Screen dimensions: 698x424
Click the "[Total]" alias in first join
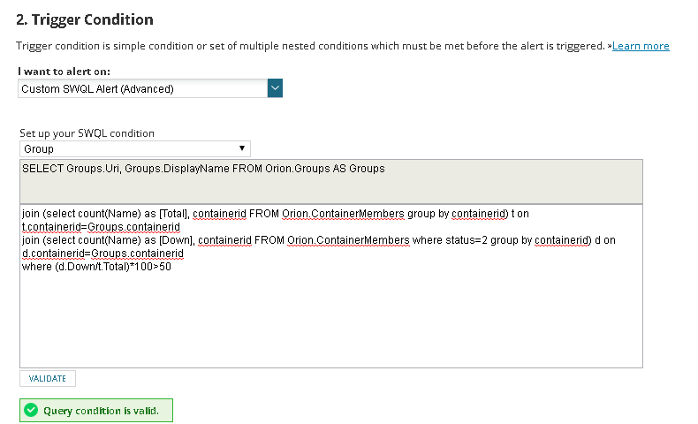tap(171, 214)
